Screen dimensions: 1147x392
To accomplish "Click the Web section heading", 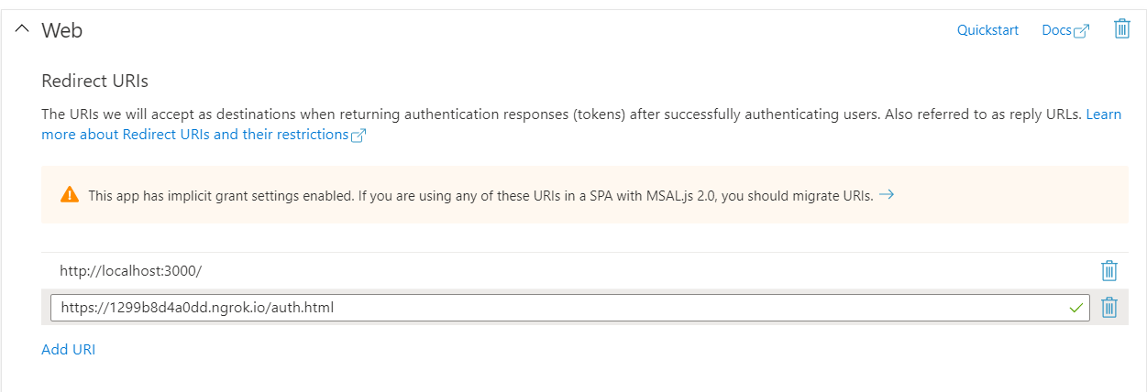I will [x=62, y=30].
